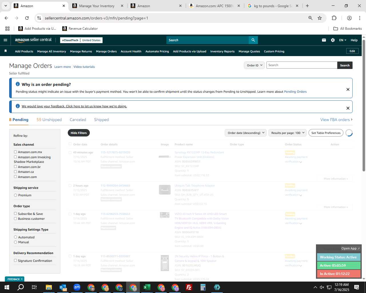Select Manual shipping settings type

(x=15, y=242)
